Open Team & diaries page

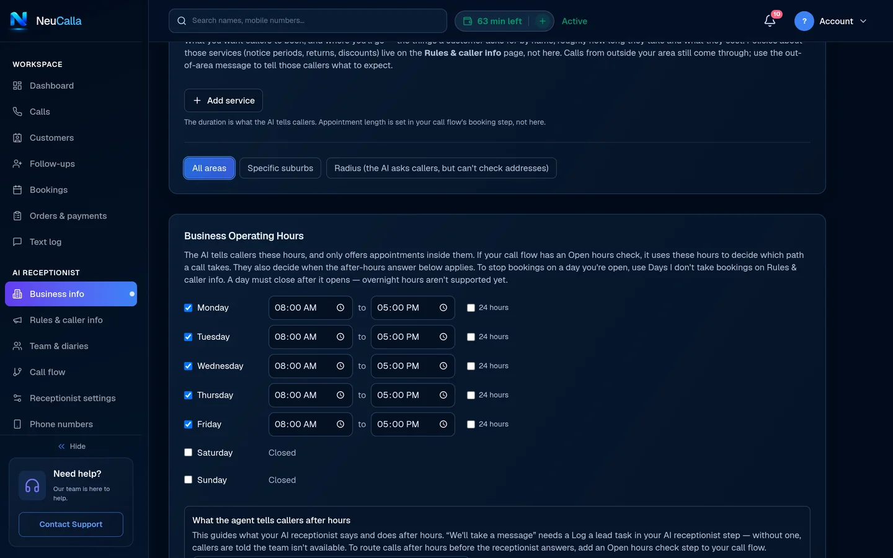click(71, 346)
